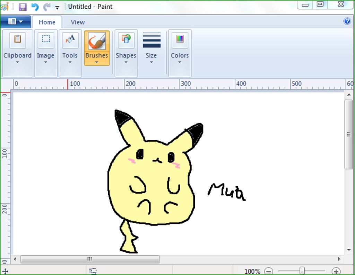Click the Clipboard paste icon
This screenshot has width=355, height=275.
click(x=18, y=39)
